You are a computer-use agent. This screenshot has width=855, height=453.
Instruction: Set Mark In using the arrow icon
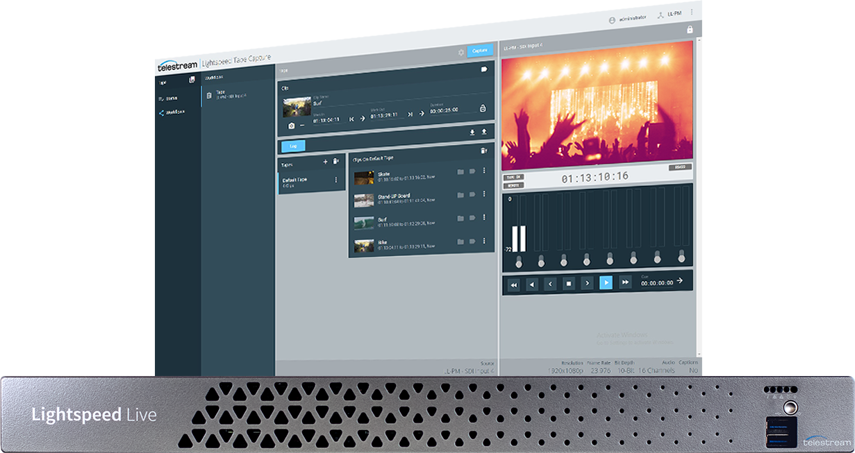pyautogui.click(x=363, y=118)
